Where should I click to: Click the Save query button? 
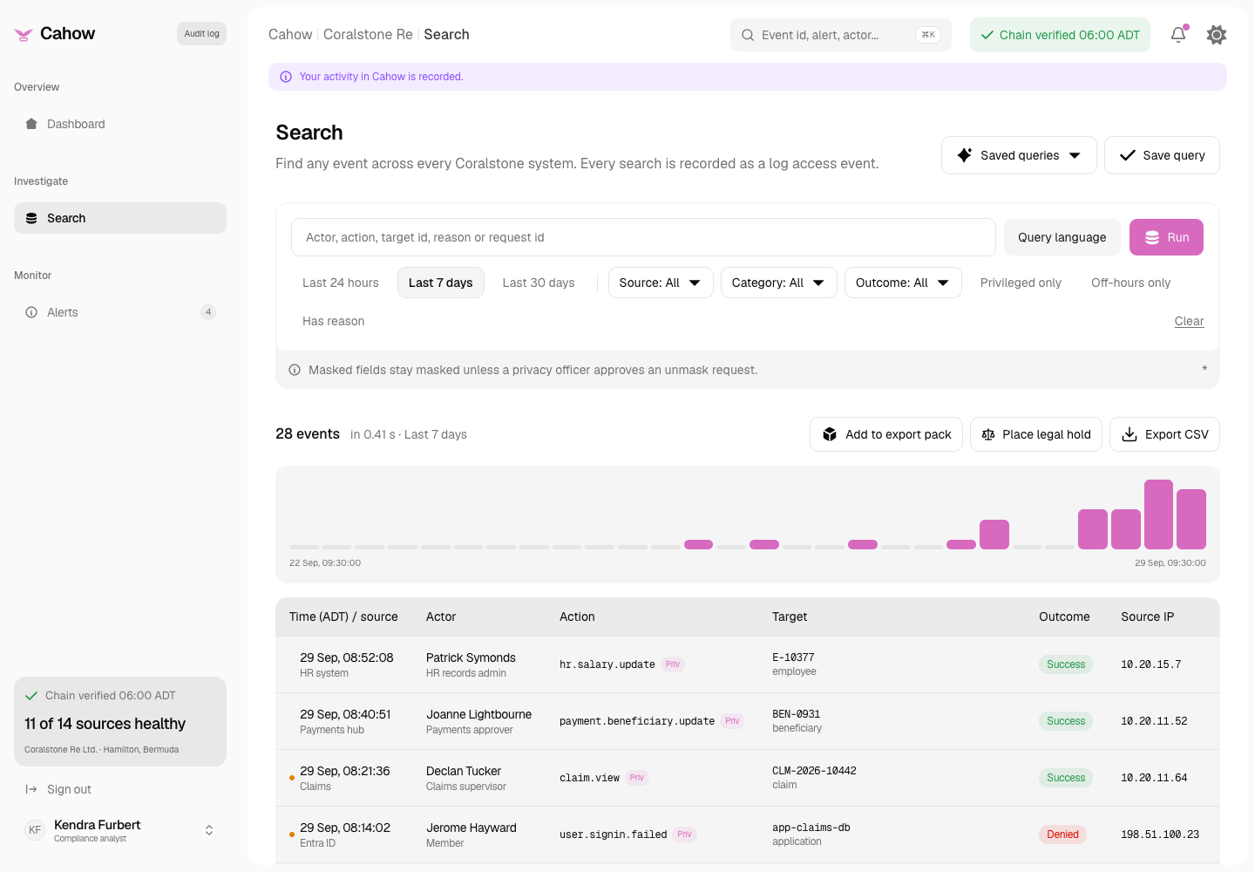[1162, 155]
